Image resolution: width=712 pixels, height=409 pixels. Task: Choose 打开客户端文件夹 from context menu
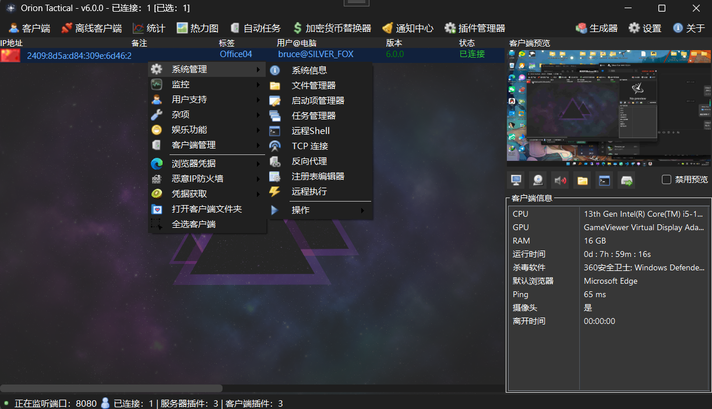point(207,209)
